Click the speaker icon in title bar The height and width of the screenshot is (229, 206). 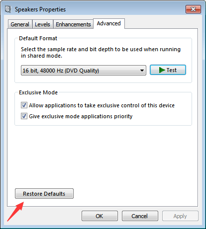coord(8,9)
